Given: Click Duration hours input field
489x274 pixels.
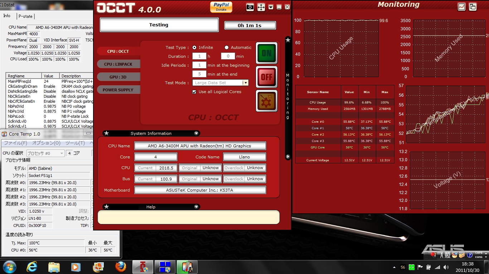Looking at the screenshot, I should pyautogui.click(x=199, y=56).
